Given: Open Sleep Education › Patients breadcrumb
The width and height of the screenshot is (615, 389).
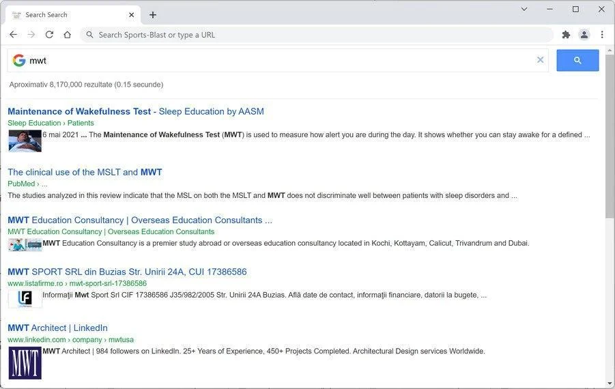Looking at the screenshot, I should 51,123.
